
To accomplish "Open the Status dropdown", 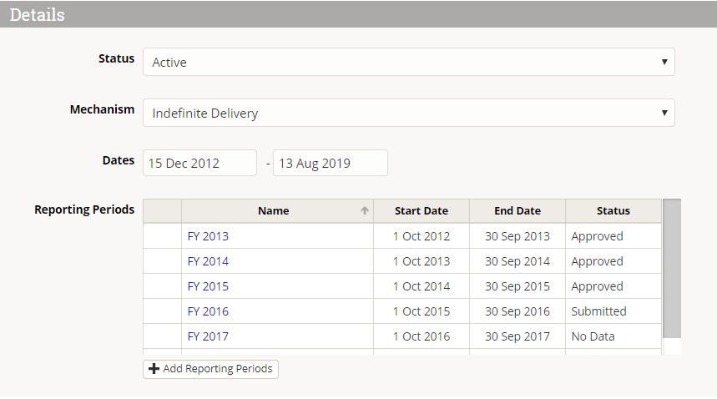I will click(x=408, y=62).
